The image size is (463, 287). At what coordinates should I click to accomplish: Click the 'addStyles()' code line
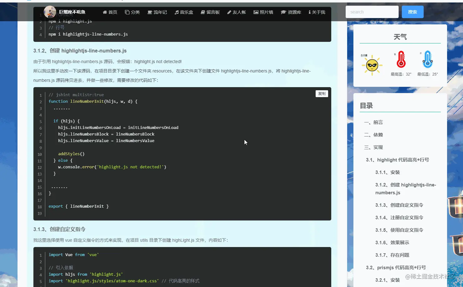[71, 154]
